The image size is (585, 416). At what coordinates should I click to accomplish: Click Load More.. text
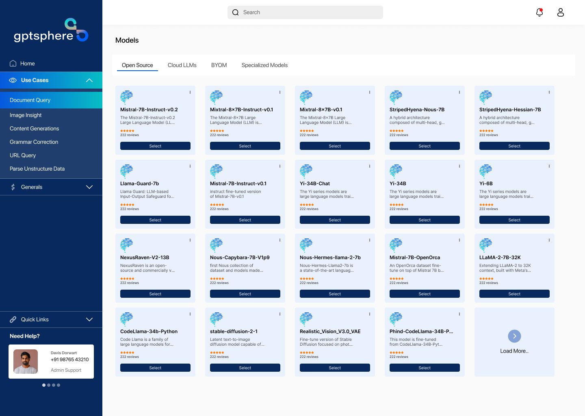(514, 351)
